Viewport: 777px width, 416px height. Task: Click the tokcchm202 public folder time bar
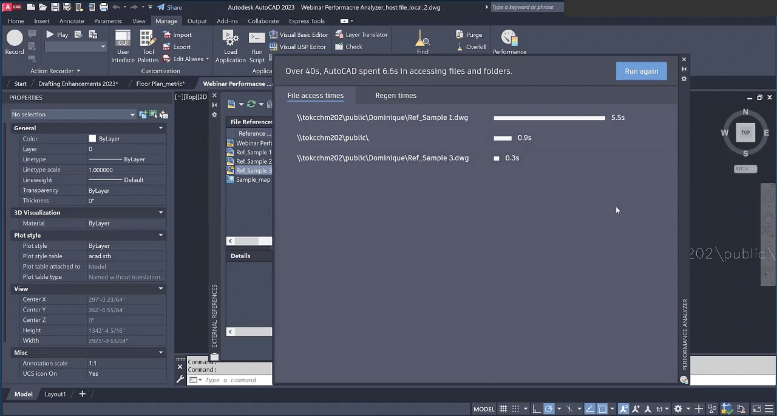(x=503, y=138)
